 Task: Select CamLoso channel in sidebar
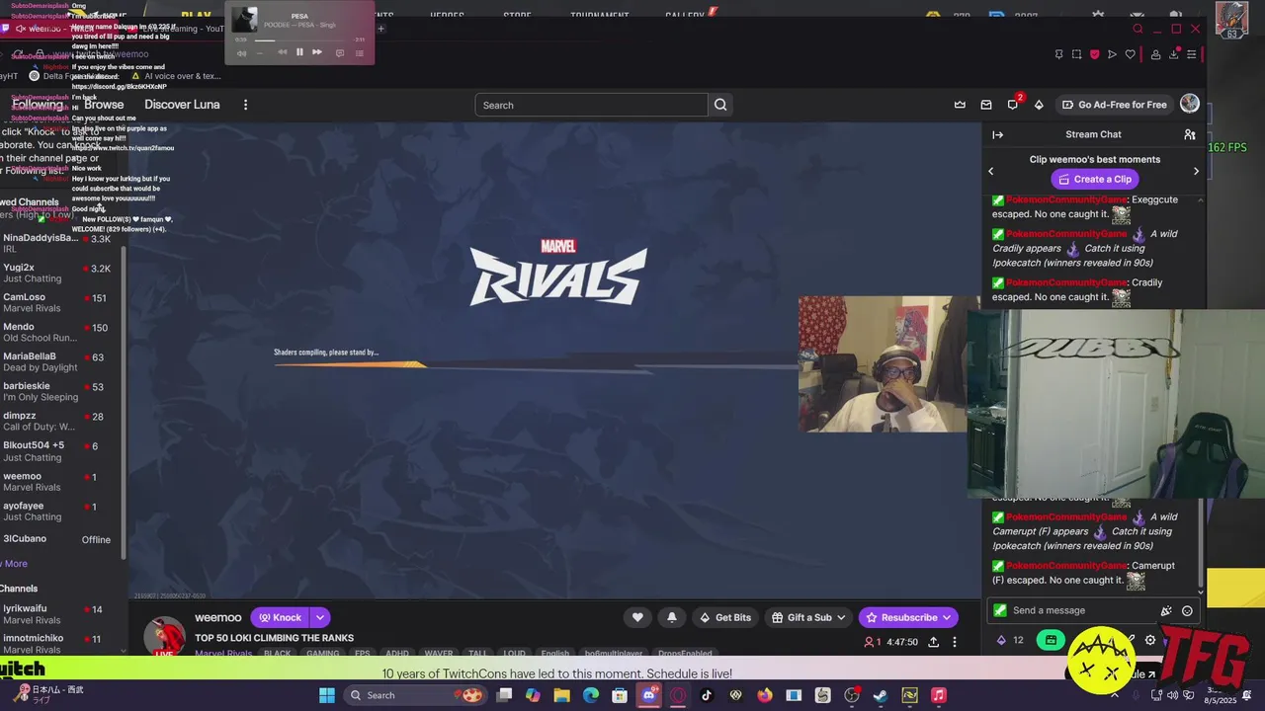tap(59, 302)
